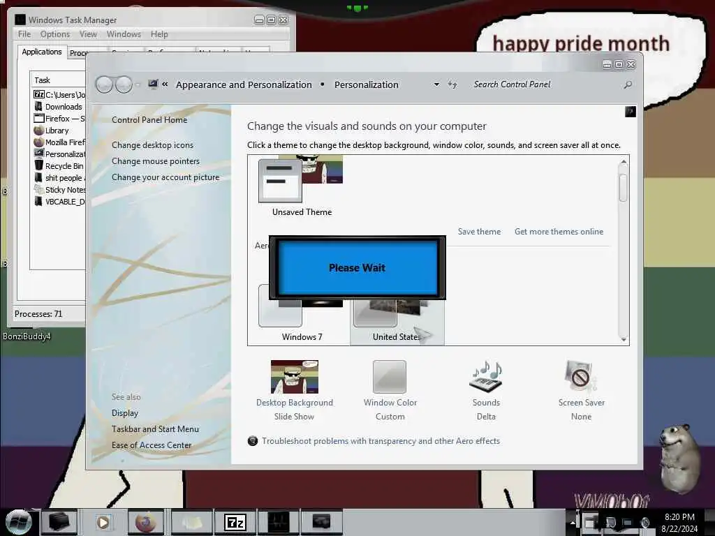Click the theme list scroll up arrow

(x=624, y=162)
